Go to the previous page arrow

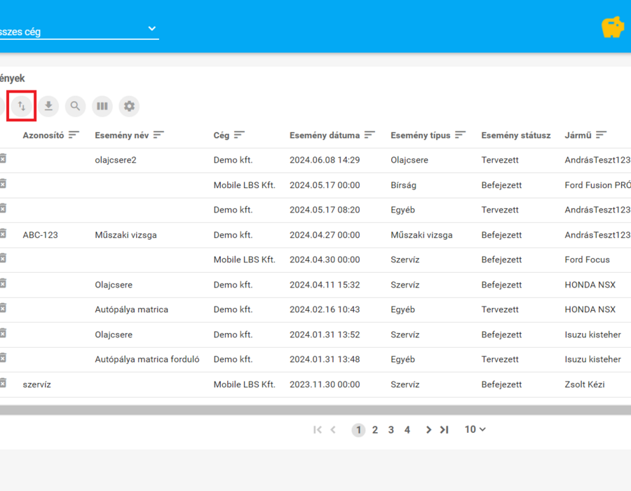(x=333, y=430)
